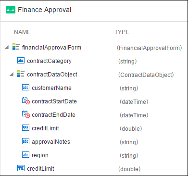Click the number icon of creditLimit below region
The height and width of the screenshot is (176, 188).
21,168
